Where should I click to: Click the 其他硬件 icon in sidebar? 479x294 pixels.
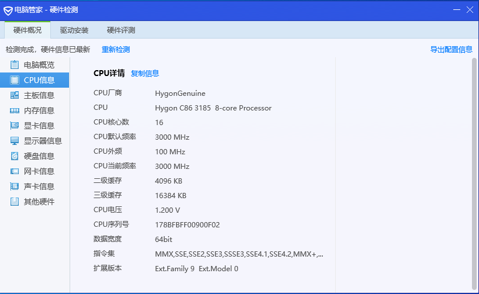pos(15,202)
